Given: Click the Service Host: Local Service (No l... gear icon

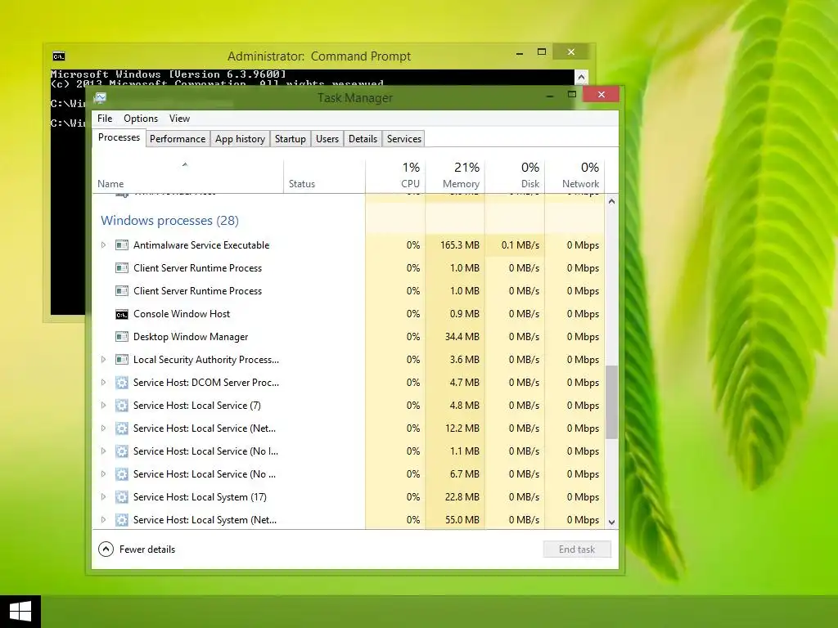Looking at the screenshot, I should pyautogui.click(x=122, y=451).
